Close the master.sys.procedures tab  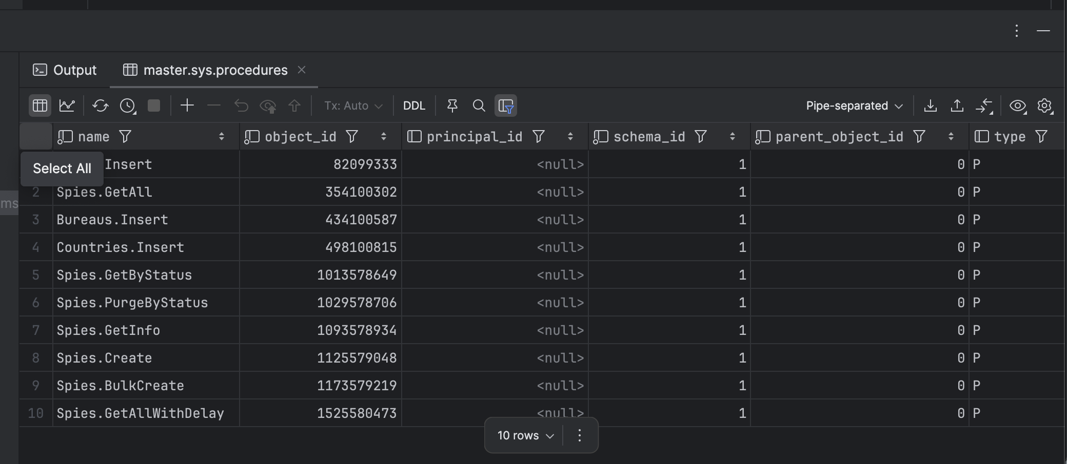pyautogui.click(x=302, y=70)
